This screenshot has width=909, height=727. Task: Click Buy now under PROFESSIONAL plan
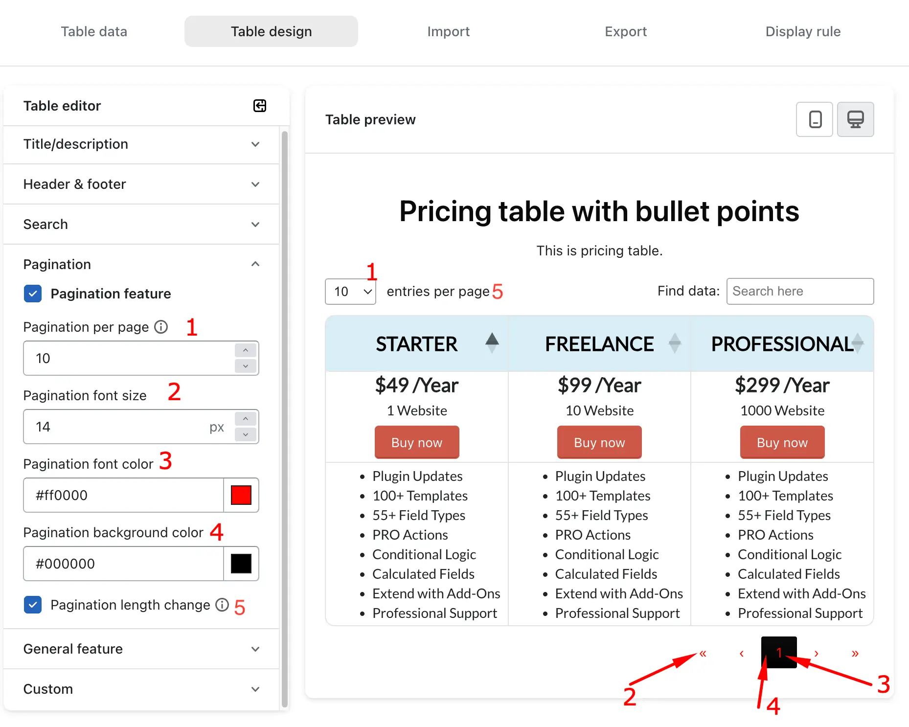pyautogui.click(x=782, y=442)
